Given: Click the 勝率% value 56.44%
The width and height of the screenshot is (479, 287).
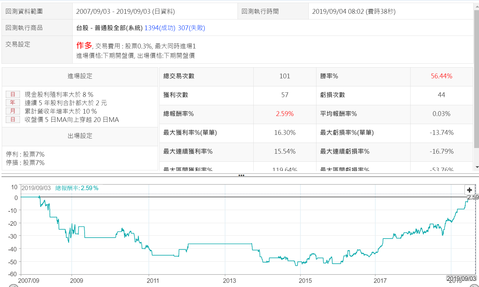Looking at the screenshot, I should click(x=441, y=76).
